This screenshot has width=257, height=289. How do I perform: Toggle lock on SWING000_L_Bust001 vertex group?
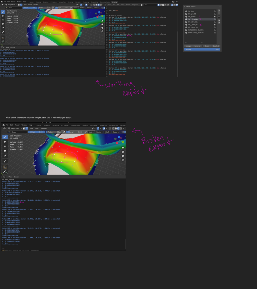coord(215,30)
